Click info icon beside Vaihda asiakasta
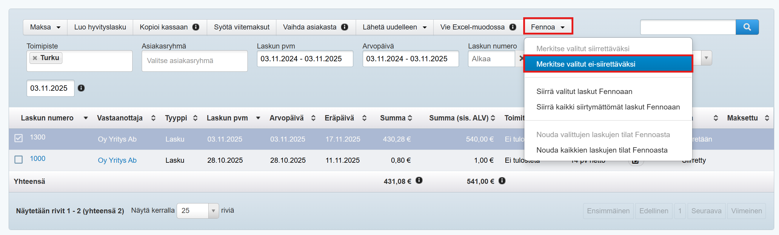Image resolution: width=779 pixels, height=235 pixels. pyautogui.click(x=344, y=27)
